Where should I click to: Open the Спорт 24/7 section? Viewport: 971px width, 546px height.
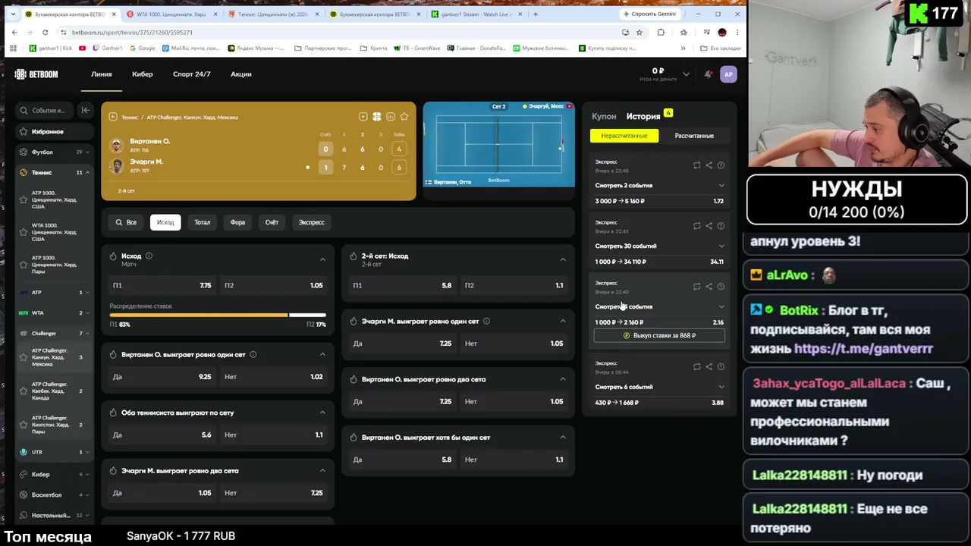coord(191,74)
